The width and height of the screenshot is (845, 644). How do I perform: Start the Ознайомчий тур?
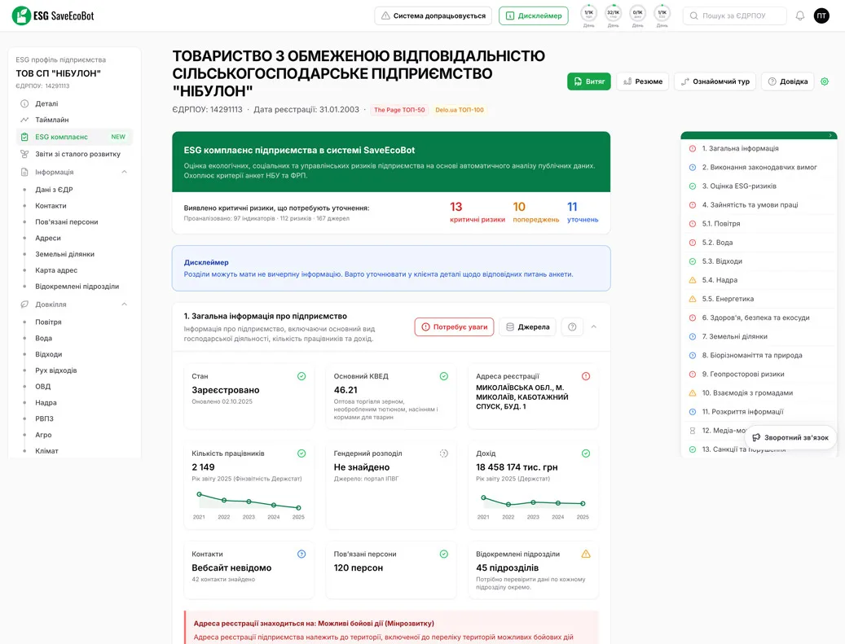click(715, 81)
